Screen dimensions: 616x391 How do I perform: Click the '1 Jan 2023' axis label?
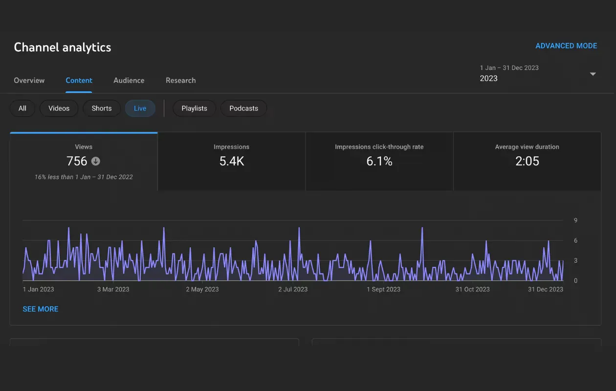coord(39,289)
